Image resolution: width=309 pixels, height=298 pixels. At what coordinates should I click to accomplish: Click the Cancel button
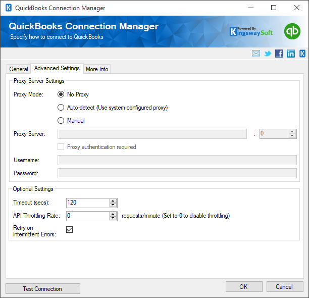pyautogui.click(x=285, y=286)
